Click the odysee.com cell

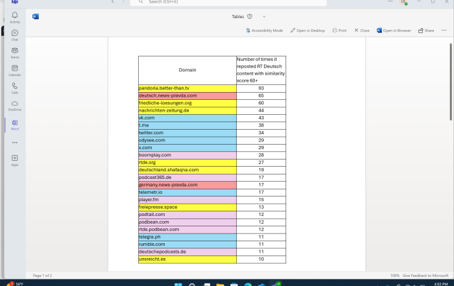pyautogui.click(x=187, y=140)
